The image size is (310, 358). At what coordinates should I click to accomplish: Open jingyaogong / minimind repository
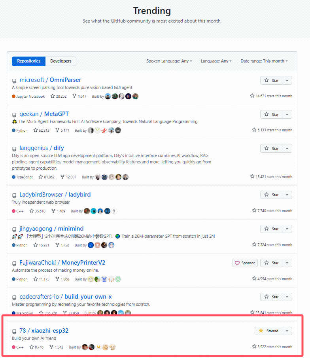[x=51, y=229]
